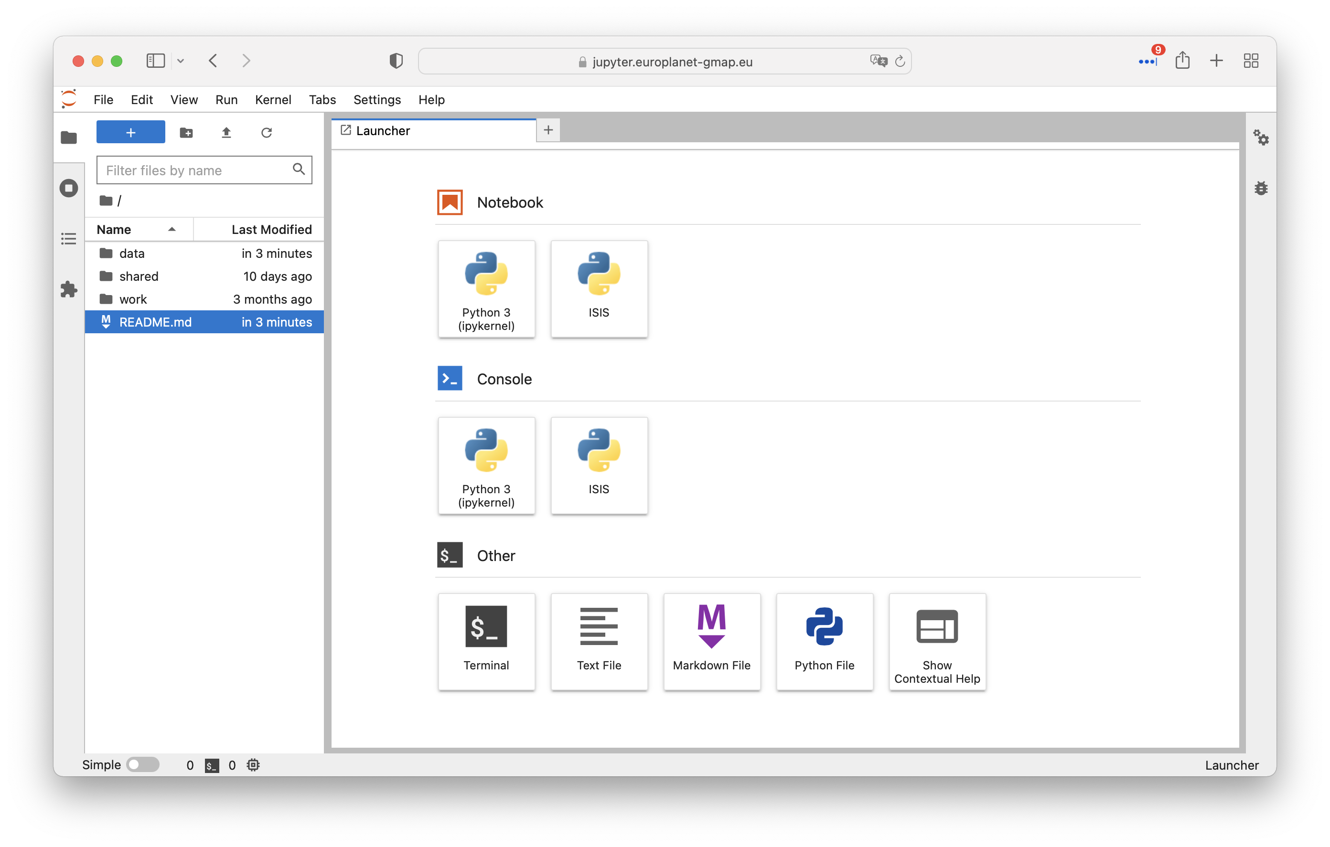Viewport: 1330px width, 847px height.
Task: Open the Debugger bug icon panel
Action: tap(1261, 188)
